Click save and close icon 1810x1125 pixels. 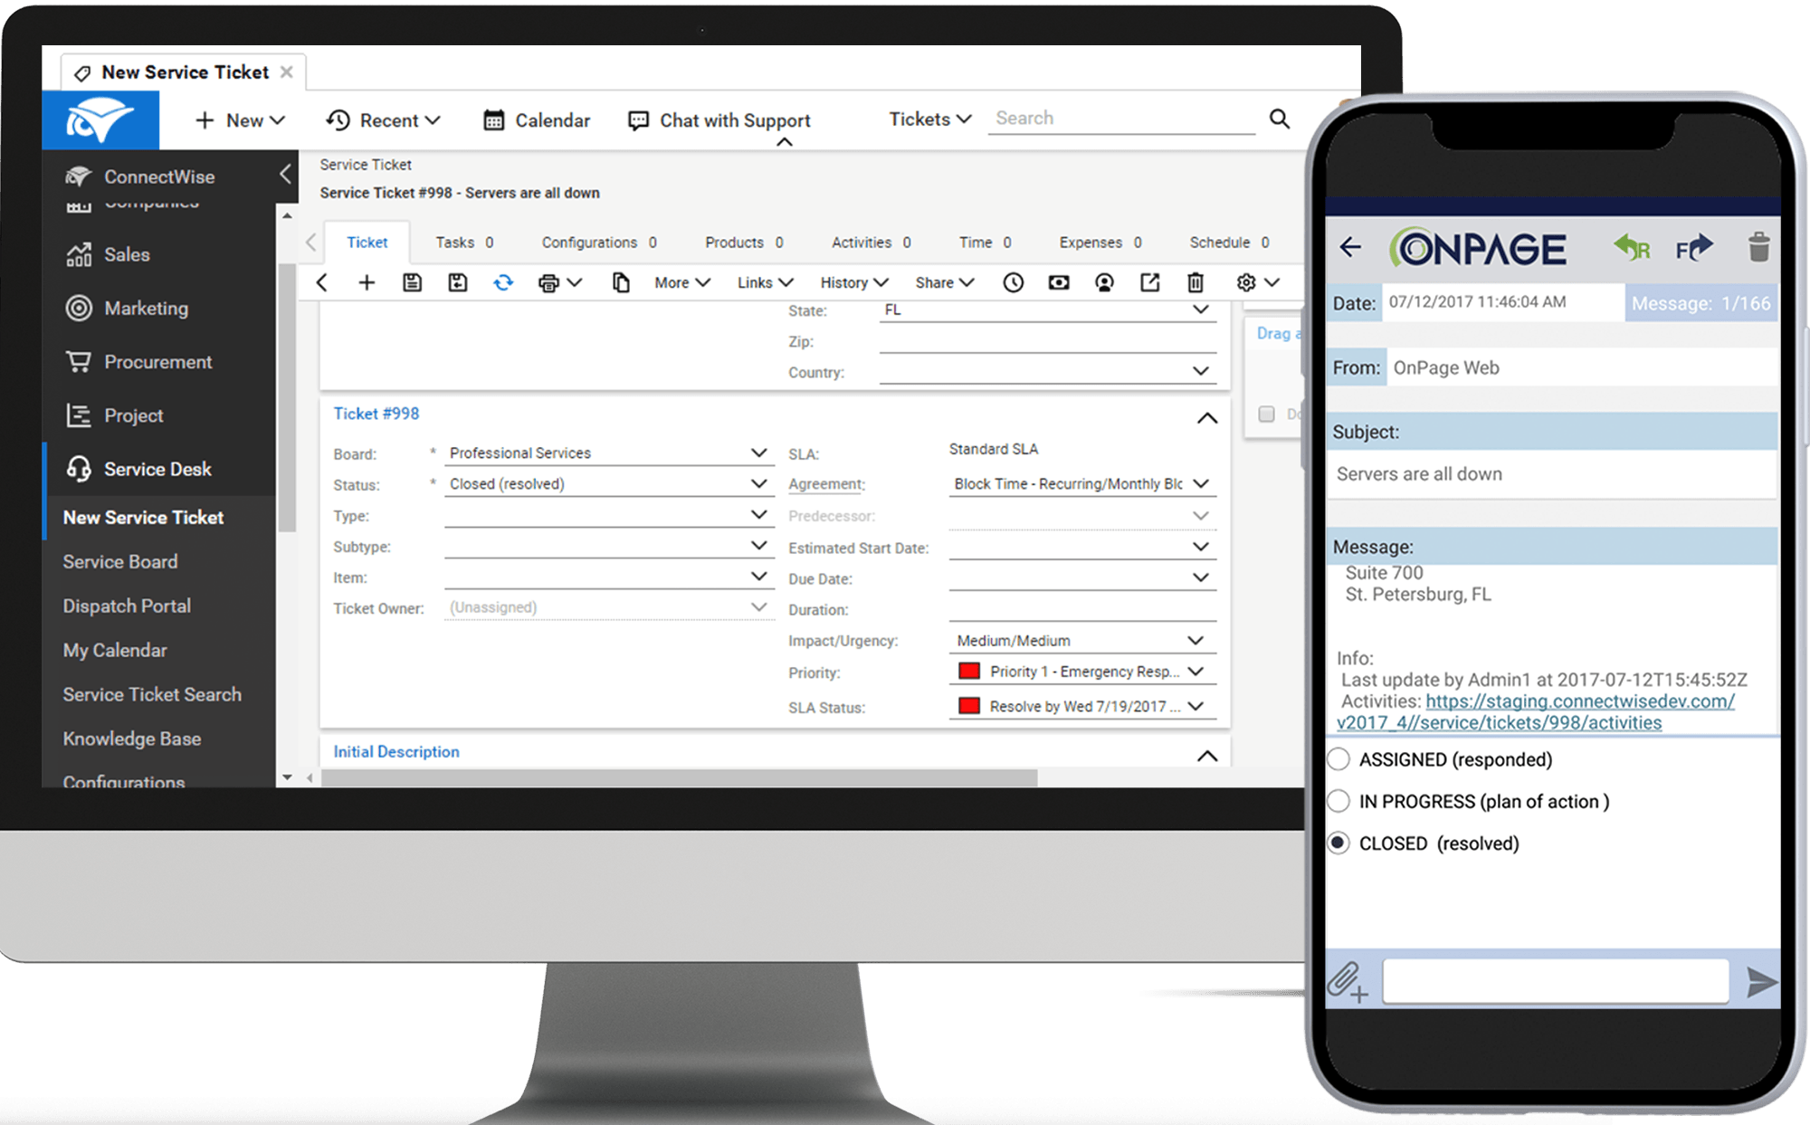458,282
